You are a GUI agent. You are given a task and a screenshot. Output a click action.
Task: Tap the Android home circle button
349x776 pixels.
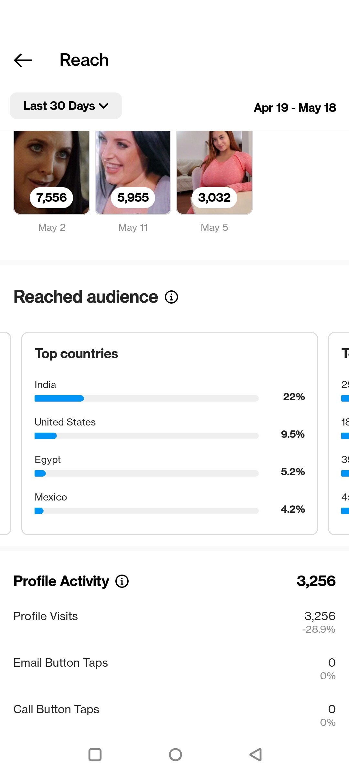click(175, 755)
